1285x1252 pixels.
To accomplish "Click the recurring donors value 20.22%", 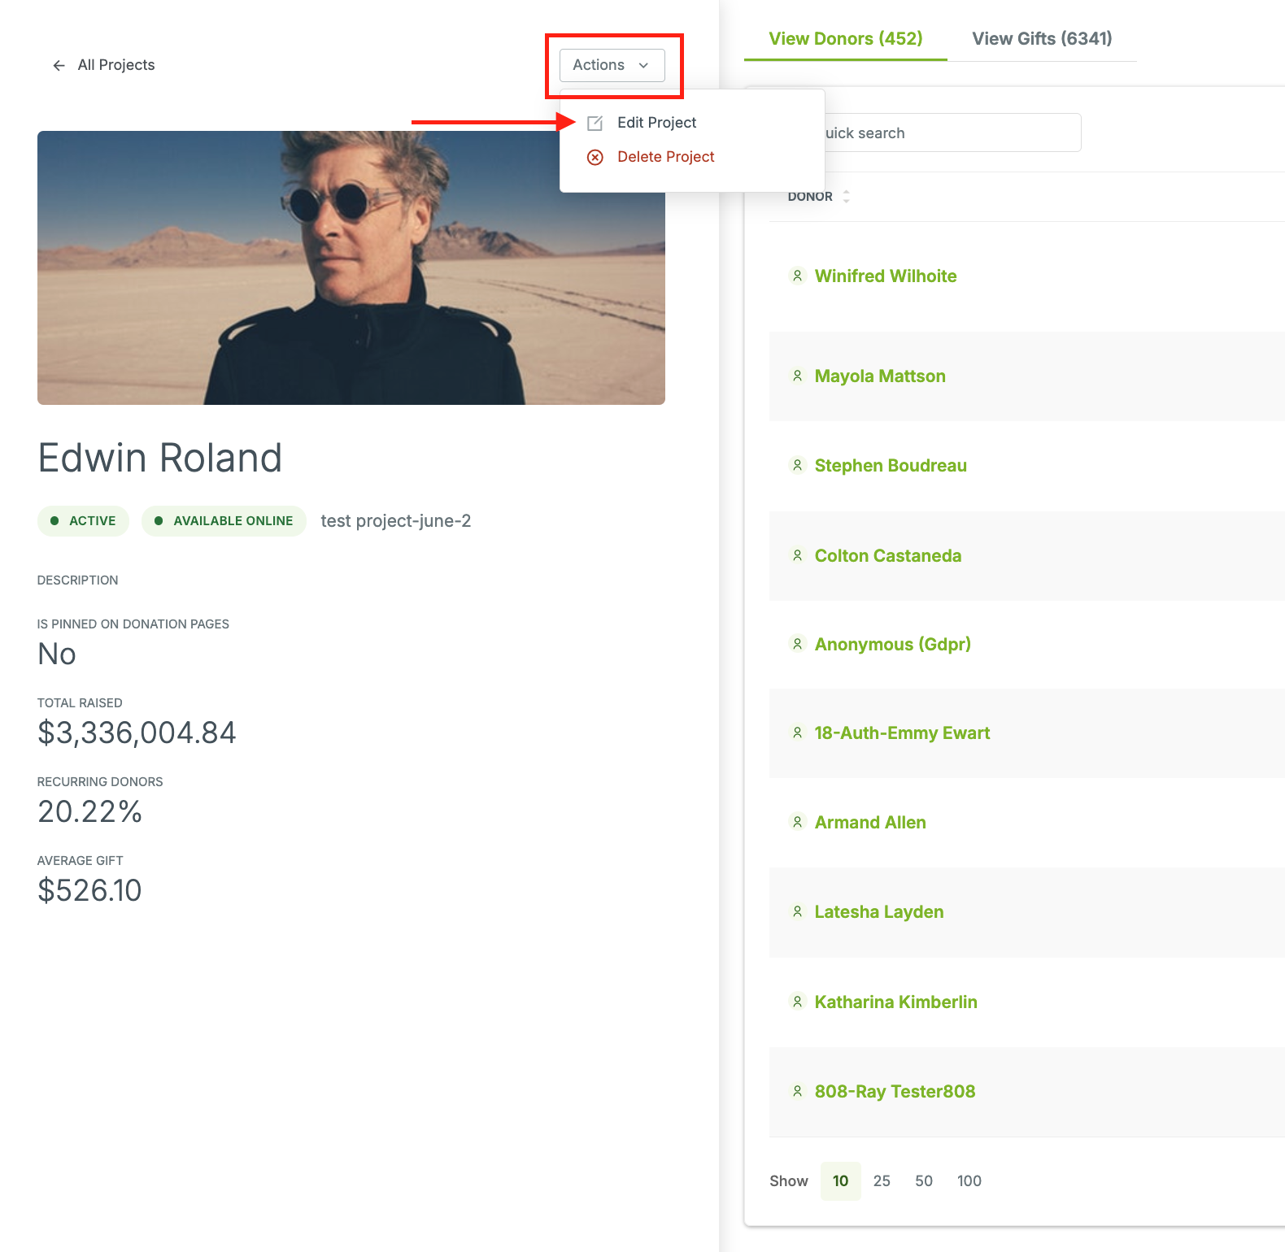I will click(x=89, y=812).
